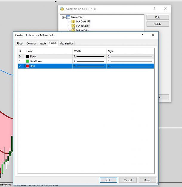Open style selector for Red row

click(130, 66)
